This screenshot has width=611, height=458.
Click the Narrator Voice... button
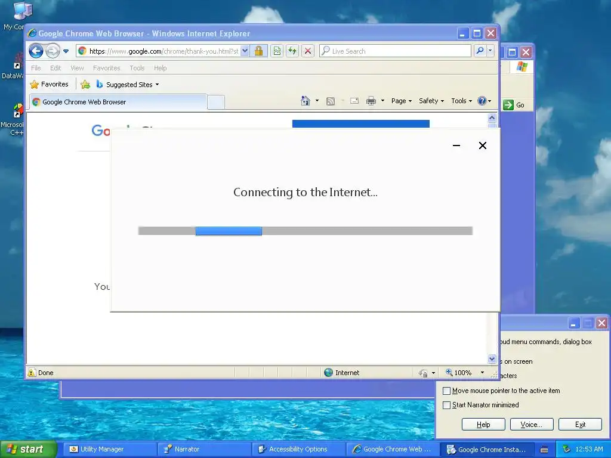532,425
